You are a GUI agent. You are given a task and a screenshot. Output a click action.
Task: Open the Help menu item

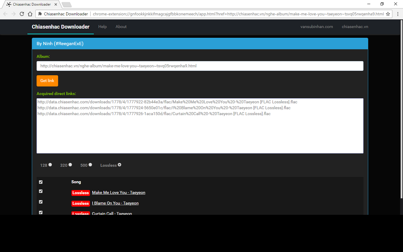click(102, 27)
